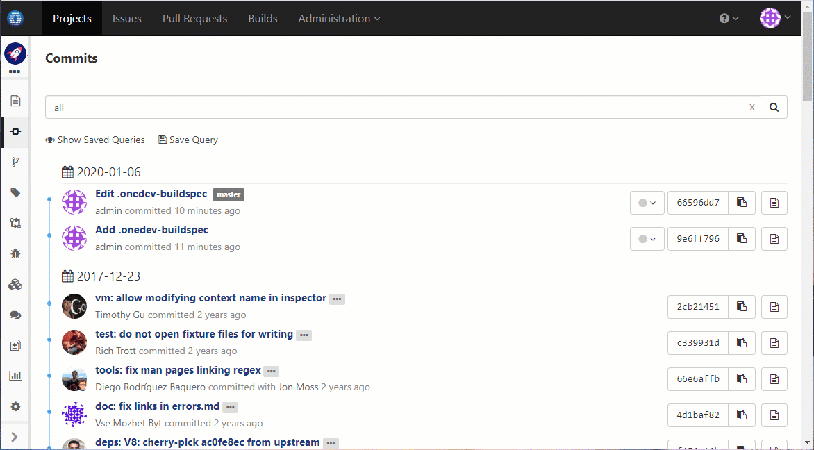Show Saved Queries eye toggle
814x450 pixels.
[x=95, y=140]
